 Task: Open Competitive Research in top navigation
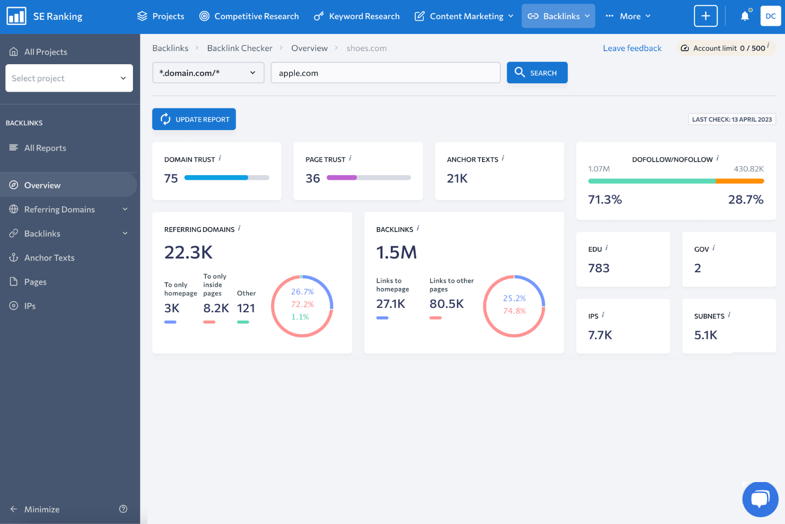pos(249,16)
